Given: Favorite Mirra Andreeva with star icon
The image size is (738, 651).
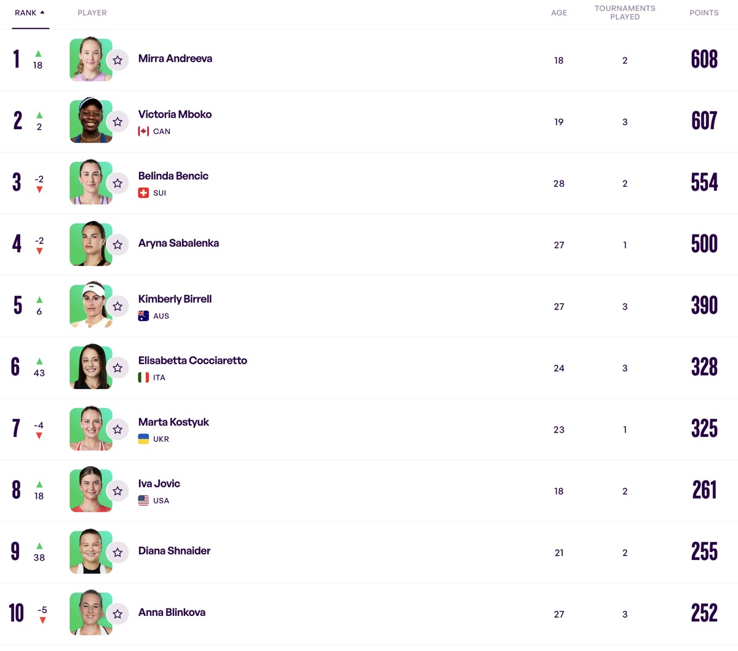Looking at the screenshot, I should [x=117, y=60].
